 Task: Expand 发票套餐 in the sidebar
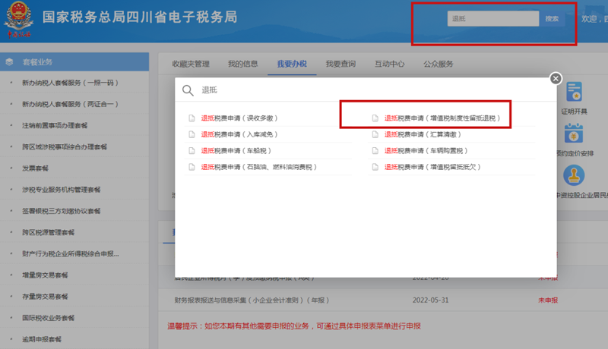36,168
